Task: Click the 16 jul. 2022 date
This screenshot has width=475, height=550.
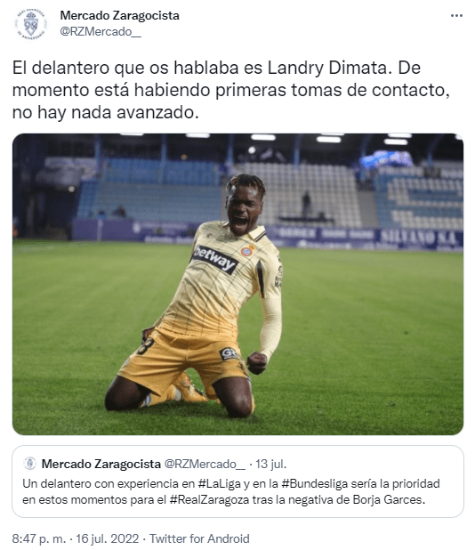Action: [108, 538]
